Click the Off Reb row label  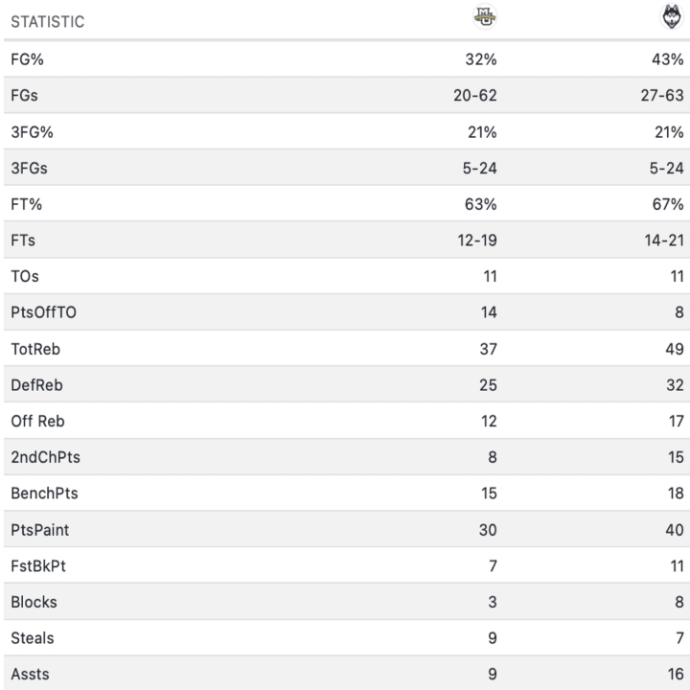tap(38, 421)
